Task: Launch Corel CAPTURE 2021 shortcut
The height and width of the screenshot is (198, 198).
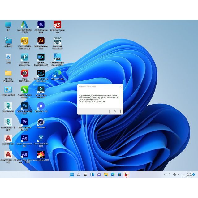Action: point(25,43)
